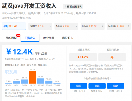Click the 查看全国情况 link

point(73,7)
